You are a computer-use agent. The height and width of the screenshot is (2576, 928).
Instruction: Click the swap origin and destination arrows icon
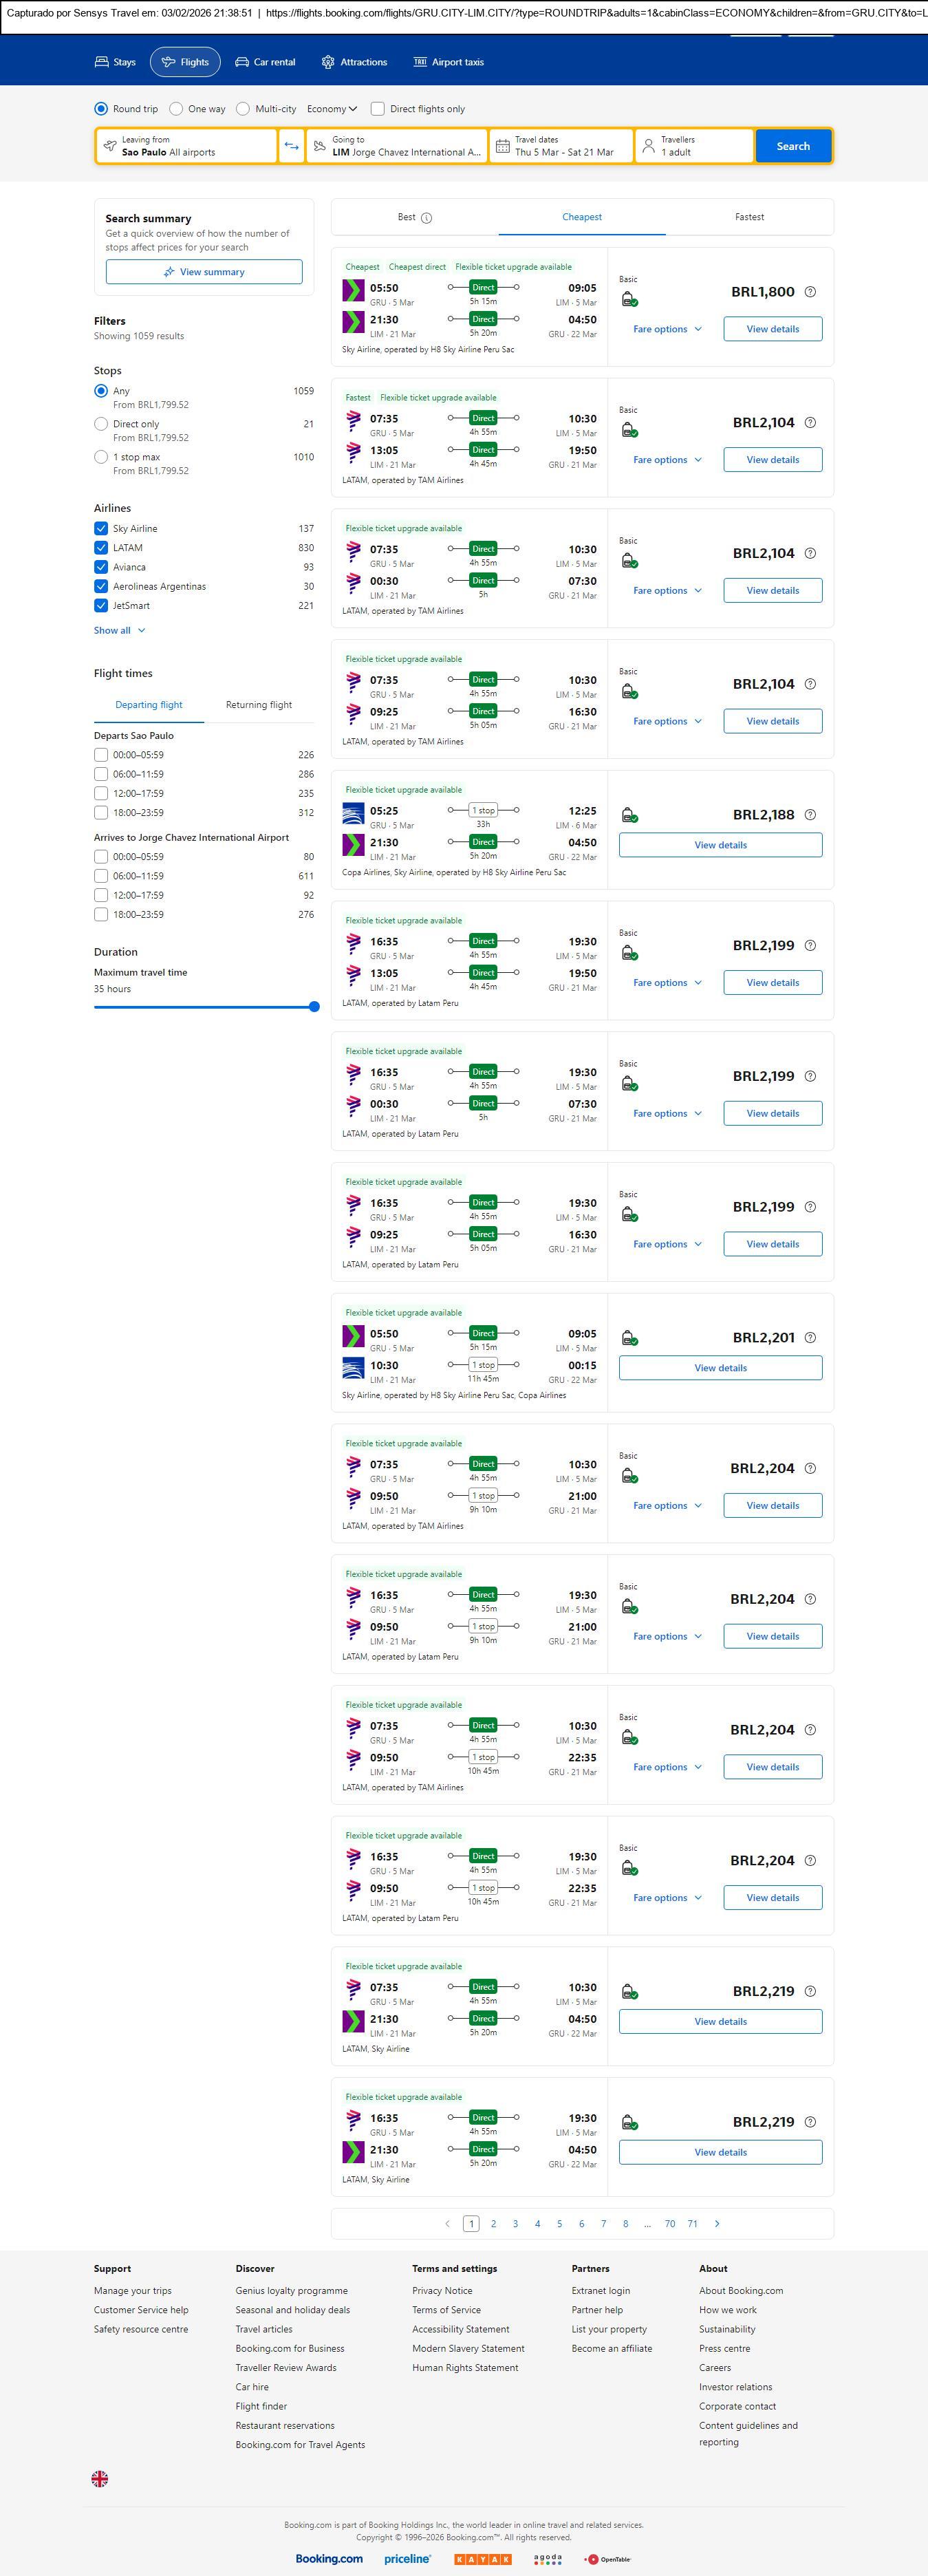tap(291, 146)
